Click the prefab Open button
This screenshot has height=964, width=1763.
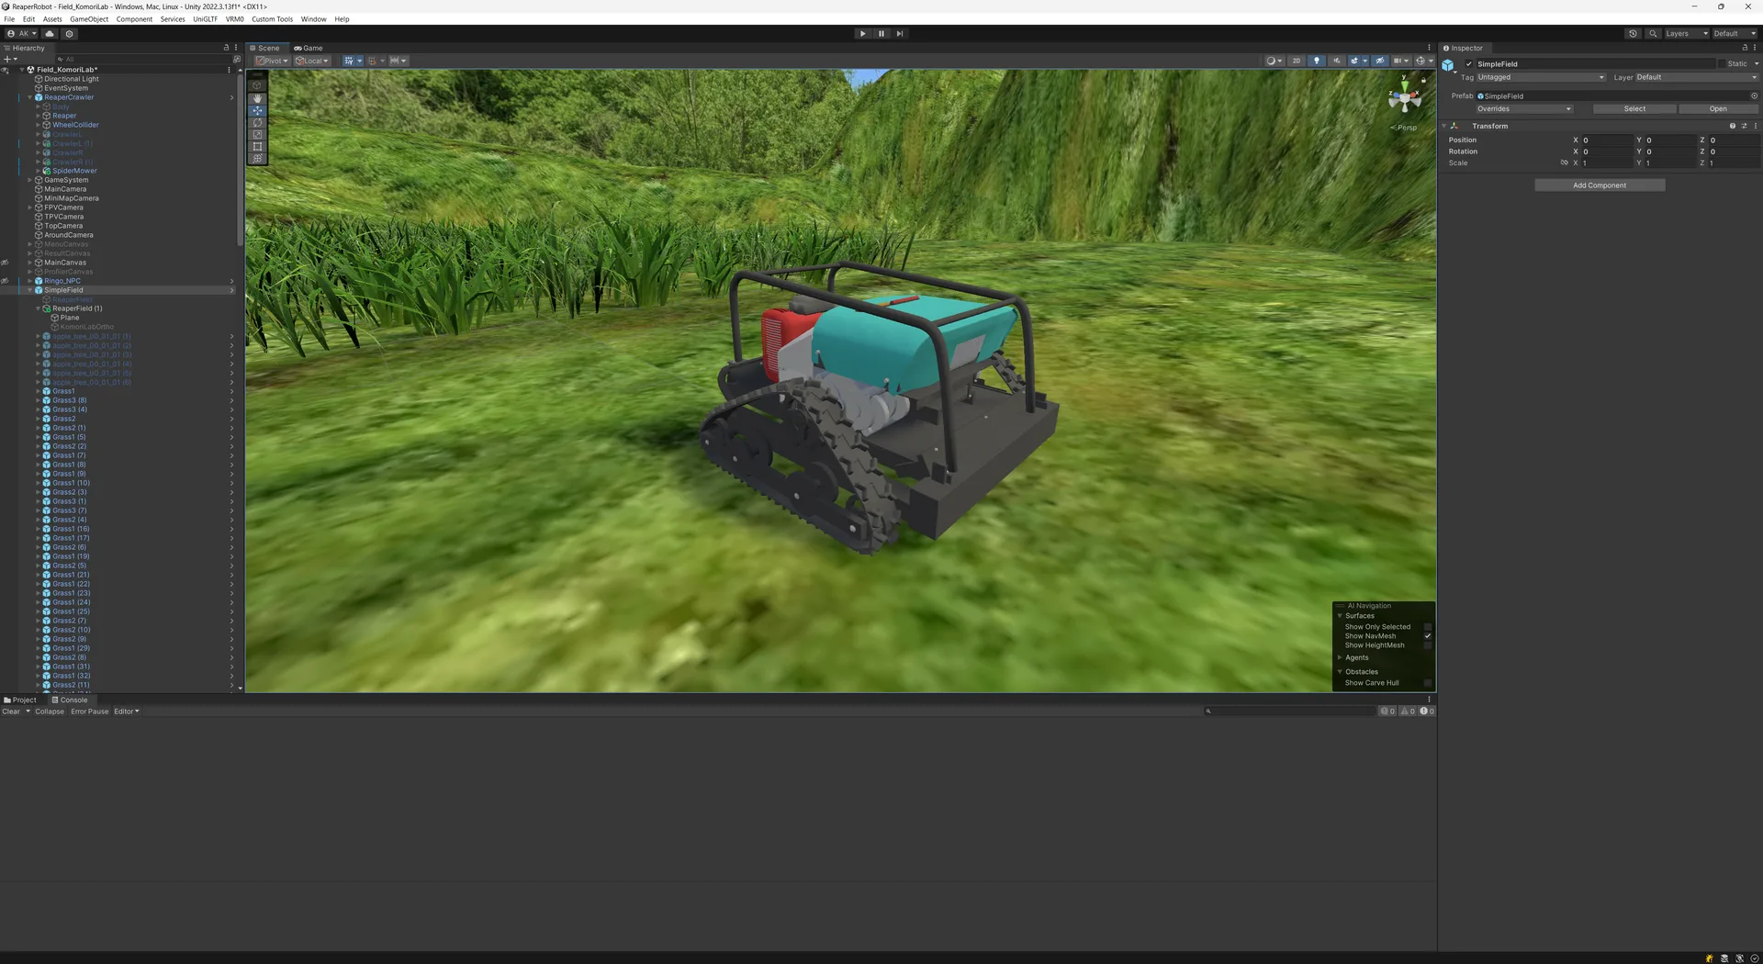pos(1717,108)
